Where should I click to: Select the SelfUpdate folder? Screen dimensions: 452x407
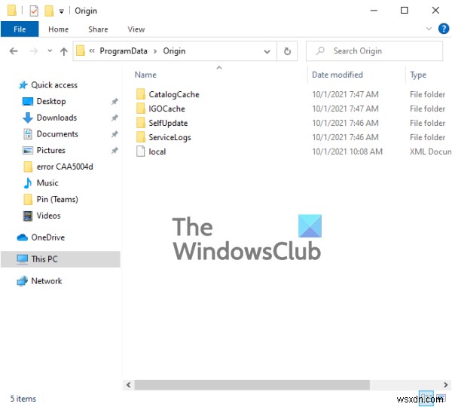[168, 123]
